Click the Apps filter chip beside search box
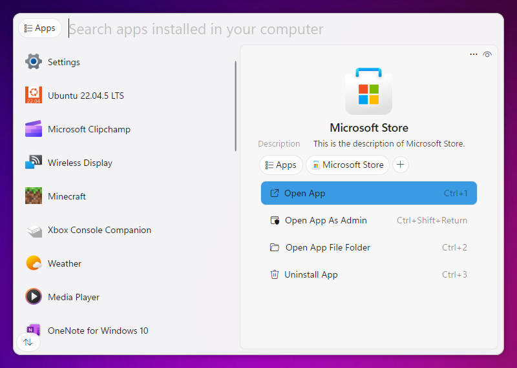Image resolution: width=517 pixels, height=368 pixels. click(x=40, y=28)
